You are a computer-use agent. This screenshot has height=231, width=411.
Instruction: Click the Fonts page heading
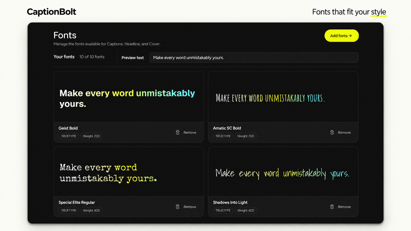(65, 35)
